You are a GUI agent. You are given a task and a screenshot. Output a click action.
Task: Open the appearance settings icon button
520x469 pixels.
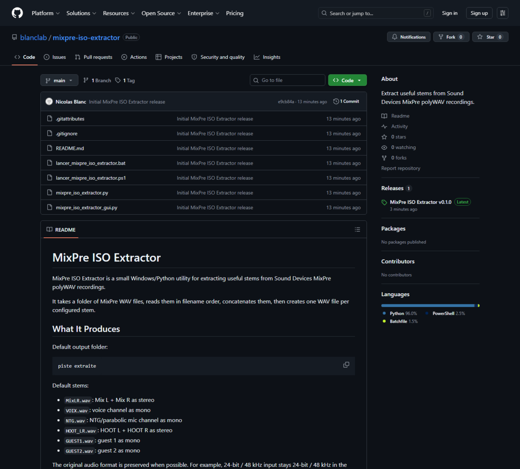tap(503, 13)
